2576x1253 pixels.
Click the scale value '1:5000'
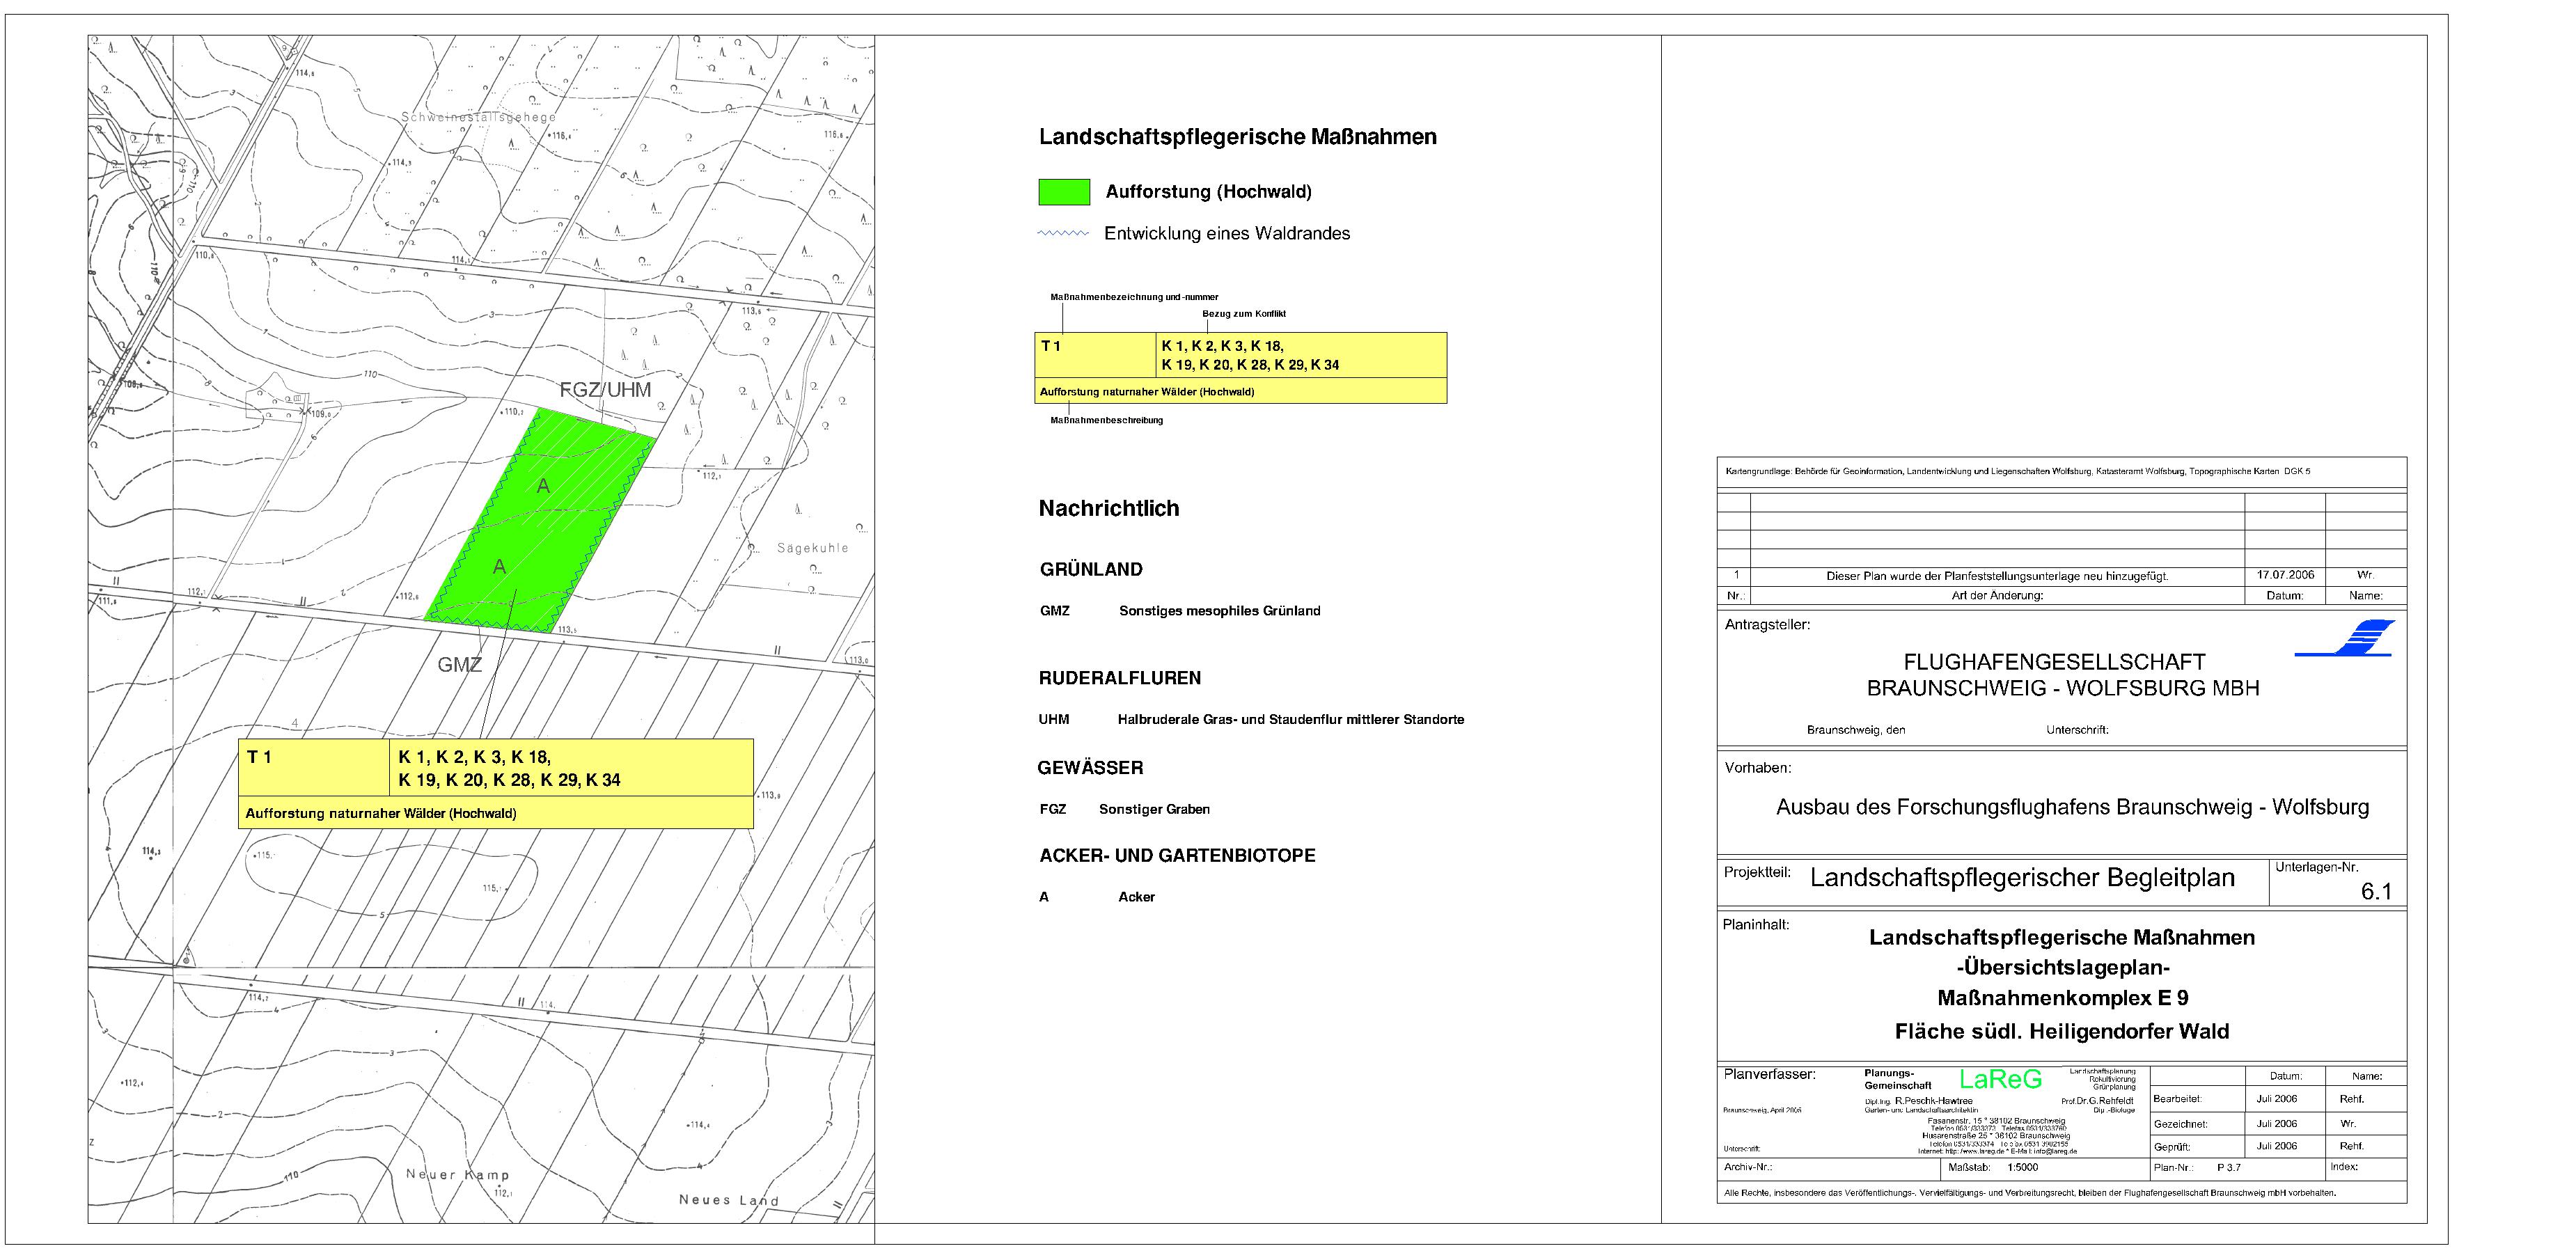[x=2022, y=1167]
